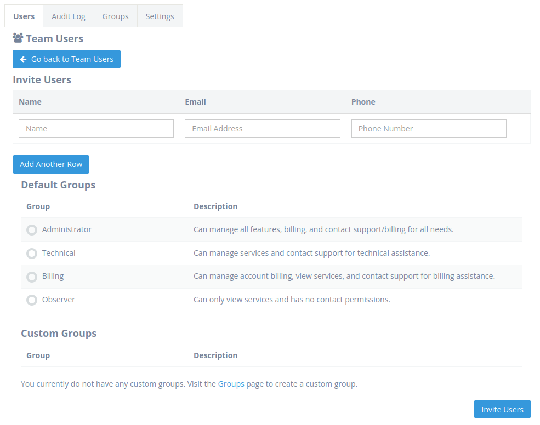Image resolution: width=540 pixels, height=425 pixels.
Task: Focus the Name input field
Action: [x=96, y=129]
